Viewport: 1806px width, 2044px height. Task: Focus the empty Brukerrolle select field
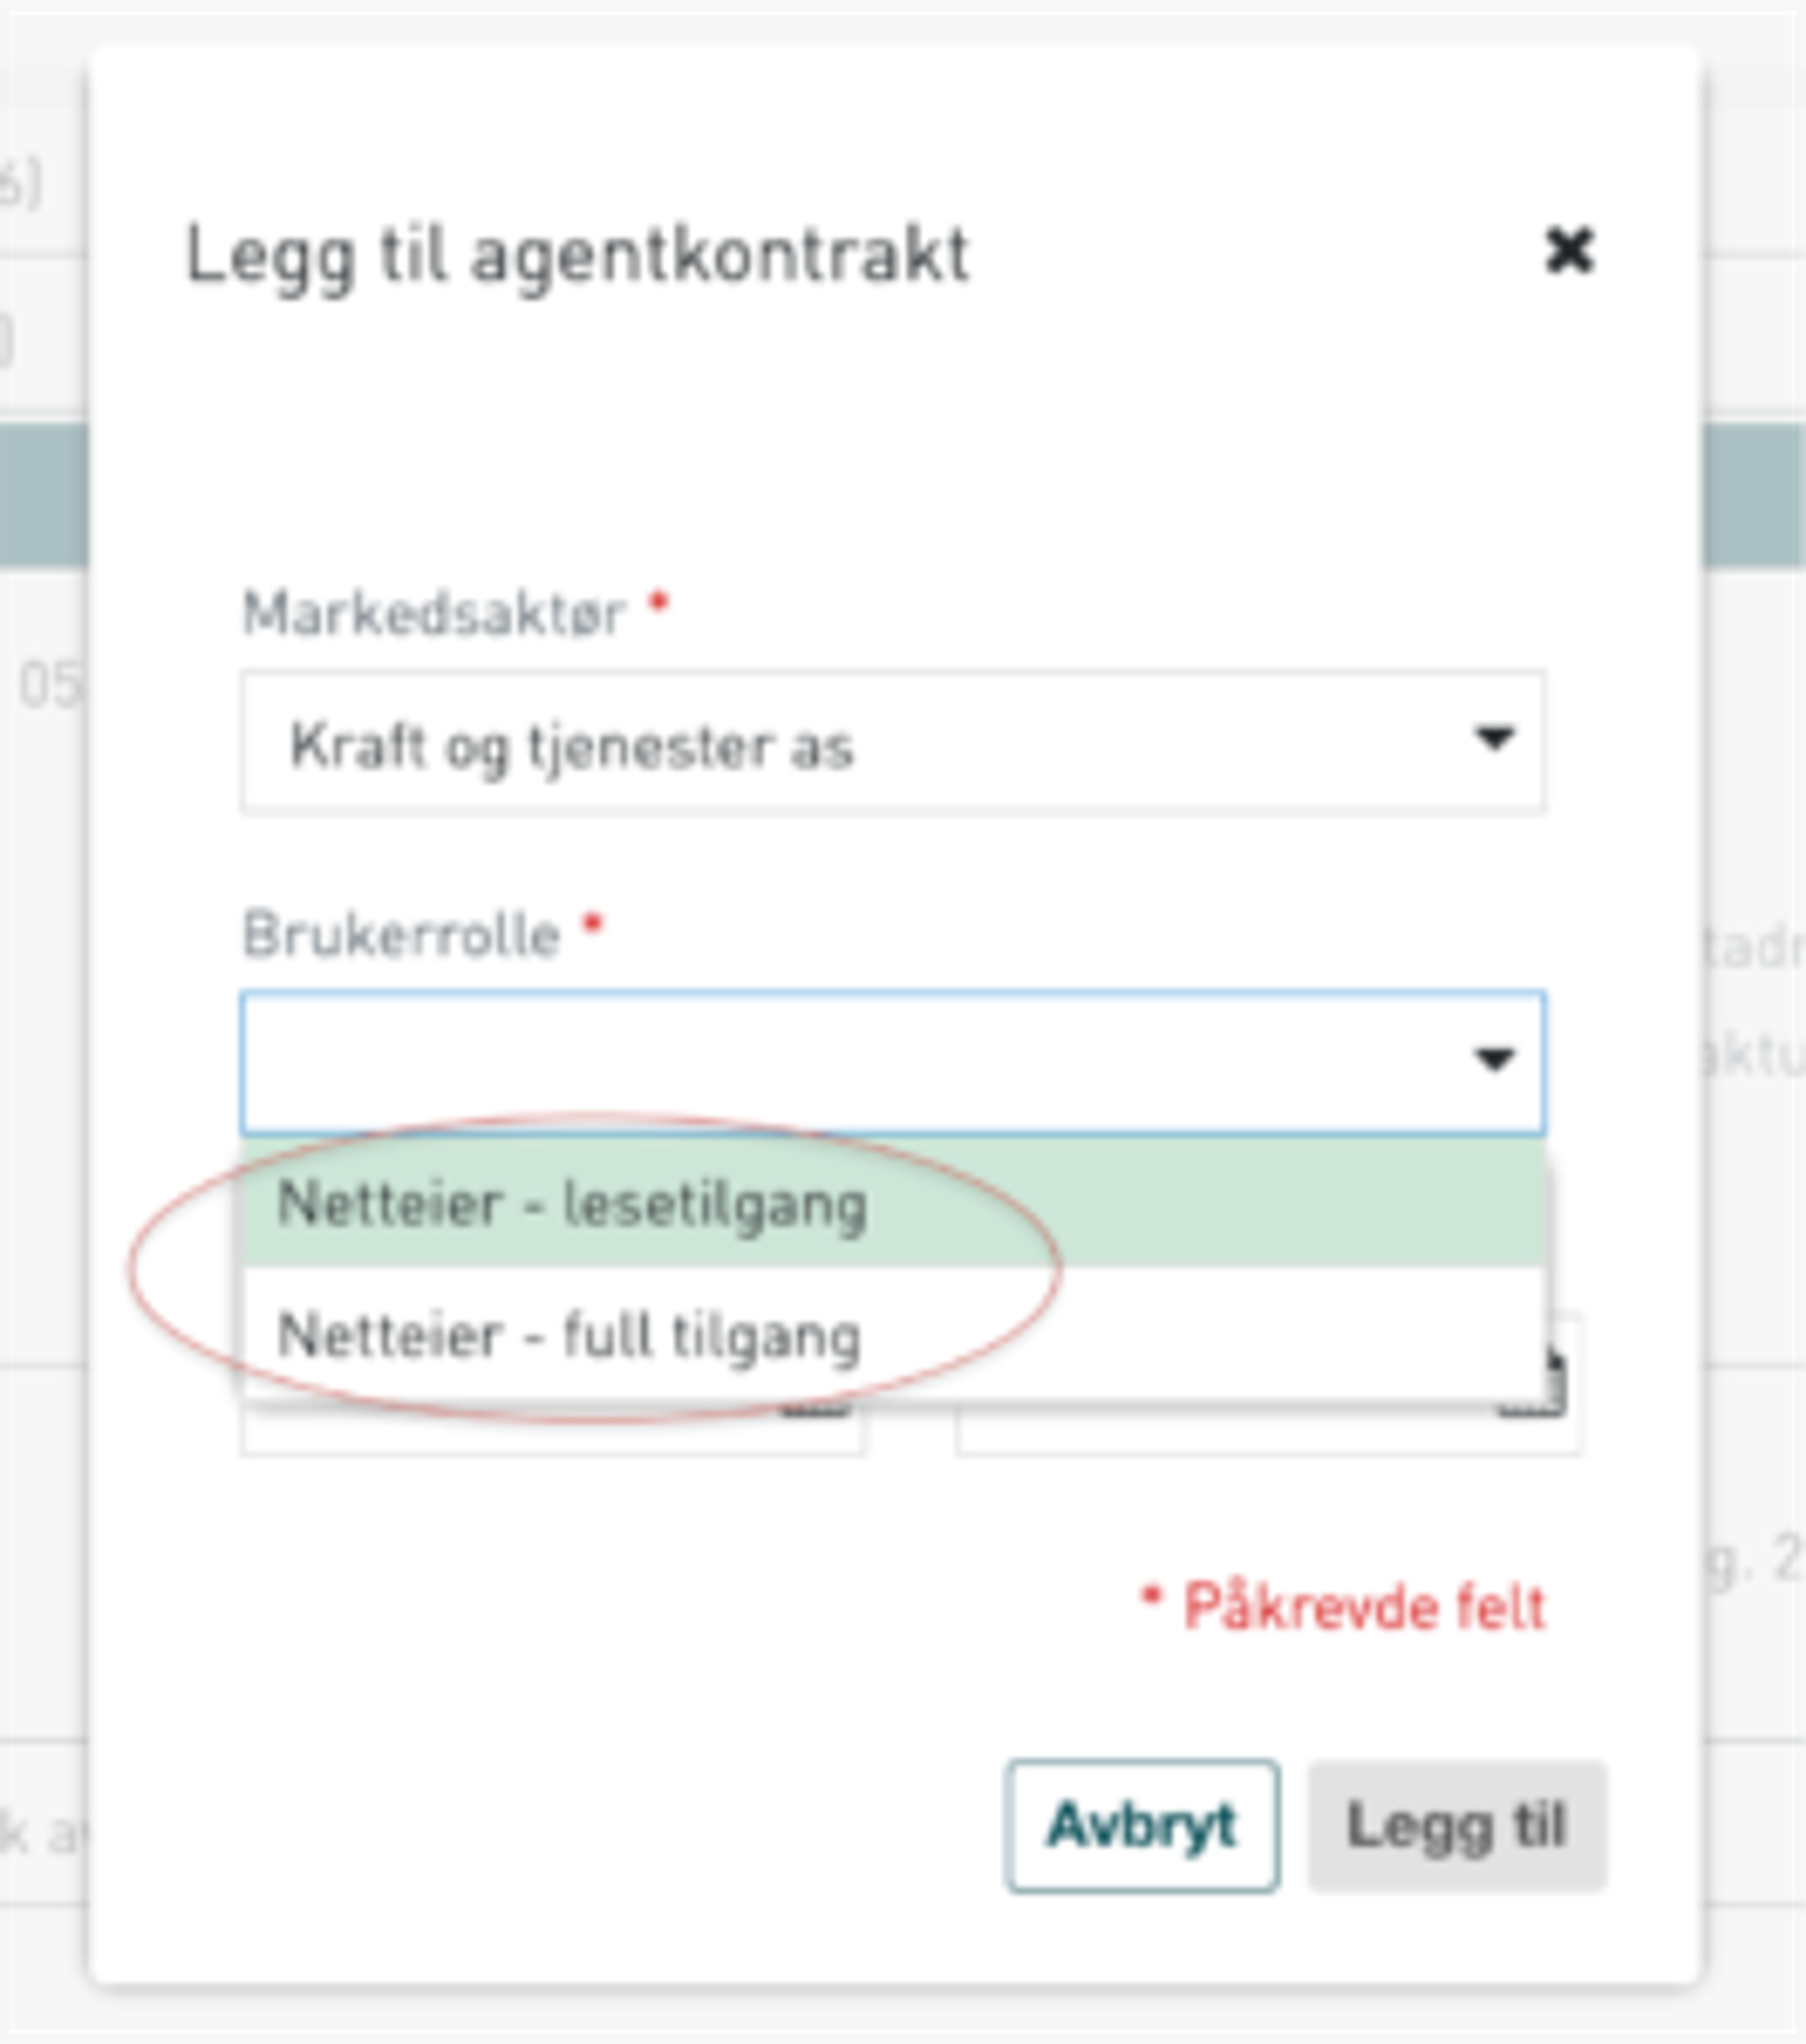892,1062
